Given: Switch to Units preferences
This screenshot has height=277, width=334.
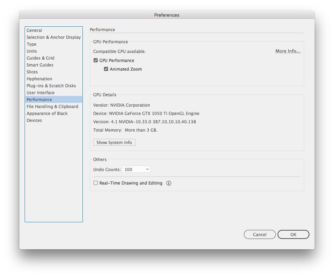Looking at the screenshot, I should click(x=32, y=51).
